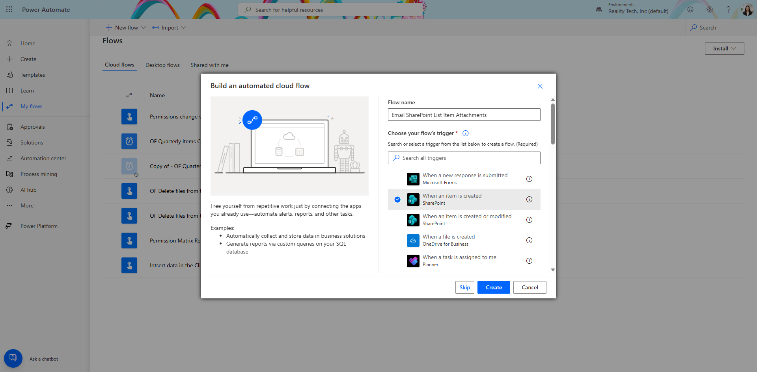
Task: Click the Search all triggers field
Action: (464, 158)
